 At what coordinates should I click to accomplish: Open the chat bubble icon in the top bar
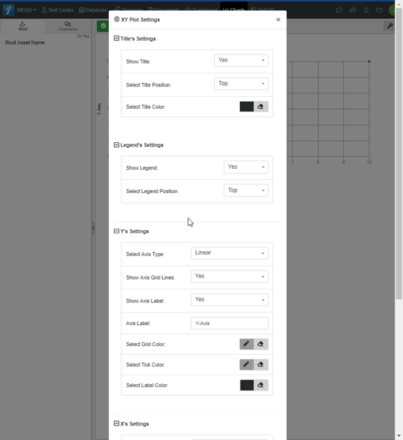pos(339,10)
